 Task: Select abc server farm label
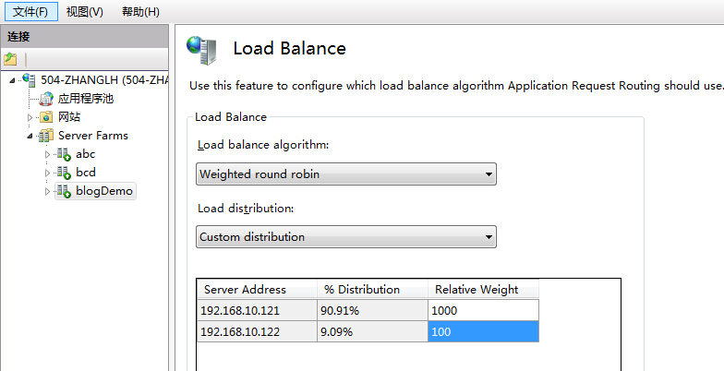coord(85,154)
